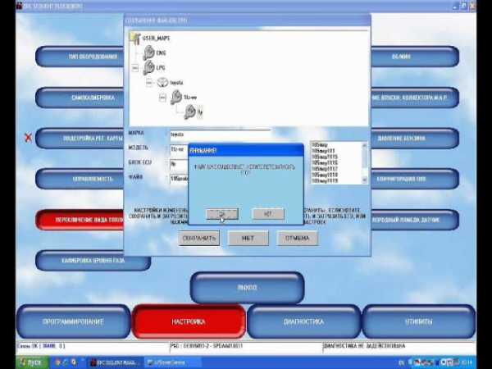Click the red X mark beside ПОДСТРОЙКА РЕГ. КАРТЫ
The width and height of the screenshot is (492, 369).
click(x=28, y=138)
